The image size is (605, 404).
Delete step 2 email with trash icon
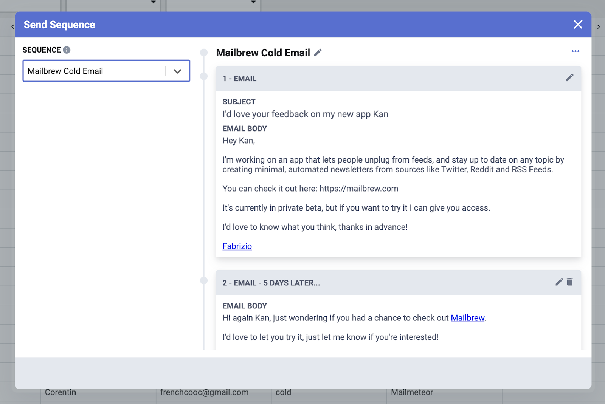(570, 282)
